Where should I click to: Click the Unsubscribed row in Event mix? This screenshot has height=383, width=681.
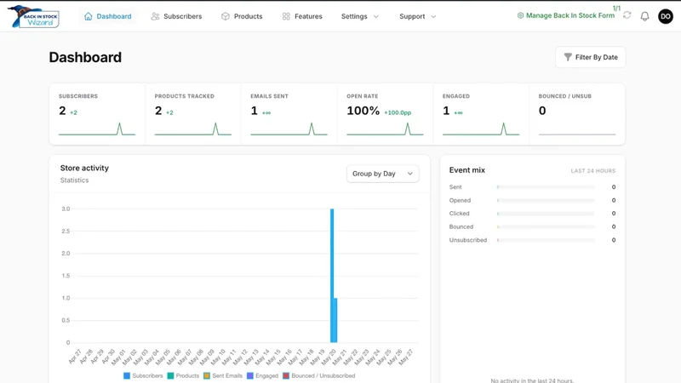coord(532,240)
